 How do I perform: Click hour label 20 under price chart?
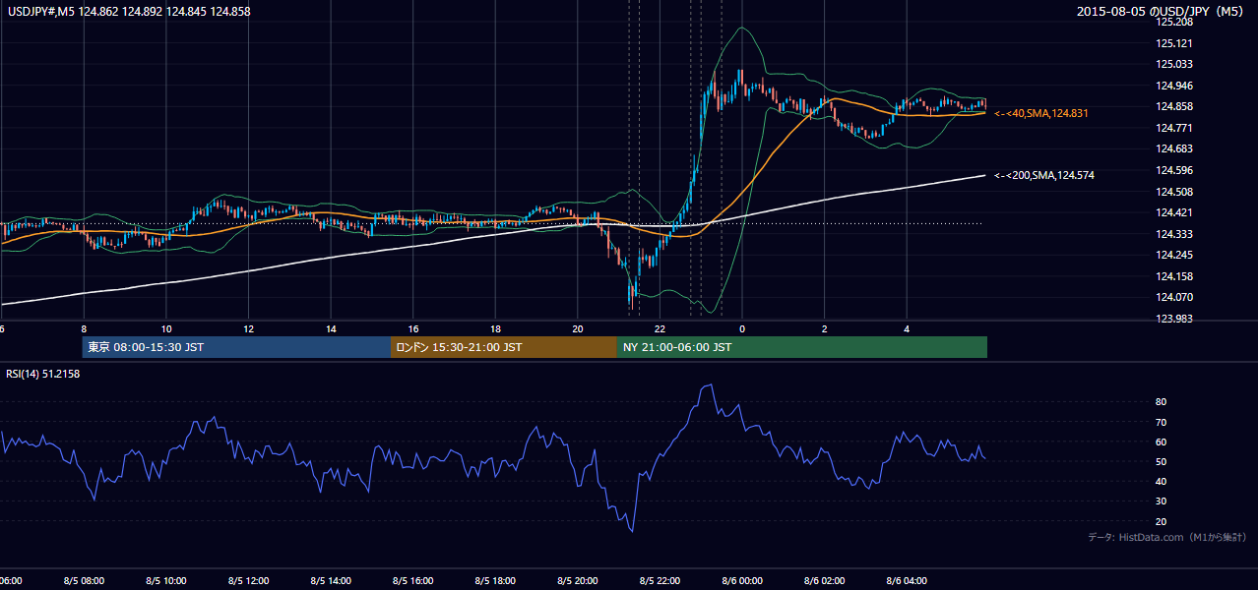click(x=578, y=329)
